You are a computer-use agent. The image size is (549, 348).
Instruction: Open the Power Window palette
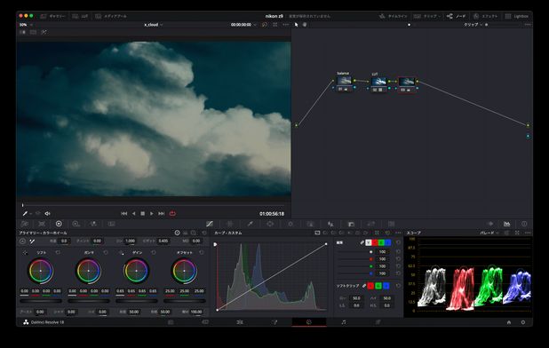click(270, 224)
